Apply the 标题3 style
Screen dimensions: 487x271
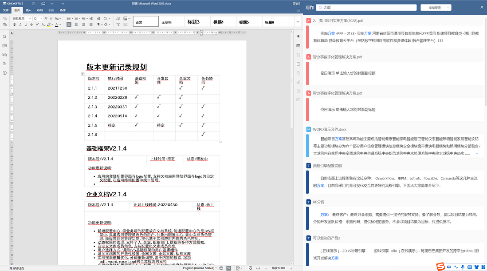(197, 22)
